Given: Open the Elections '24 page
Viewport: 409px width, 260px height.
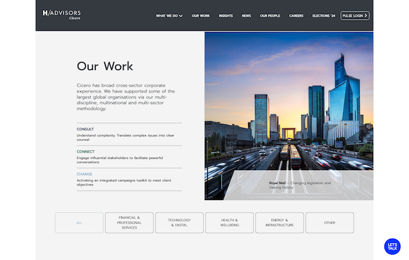Looking at the screenshot, I should click(x=324, y=16).
